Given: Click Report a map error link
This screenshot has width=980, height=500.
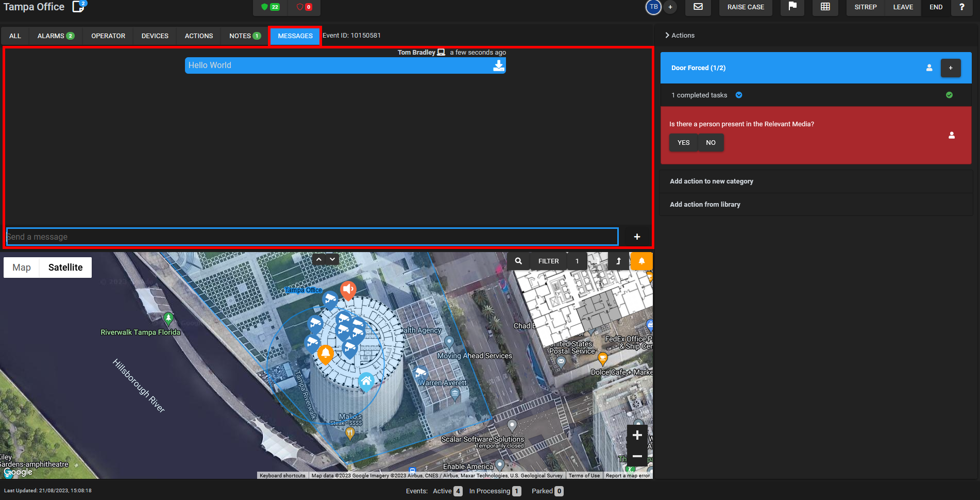Looking at the screenshot, I should click(628, 476).
